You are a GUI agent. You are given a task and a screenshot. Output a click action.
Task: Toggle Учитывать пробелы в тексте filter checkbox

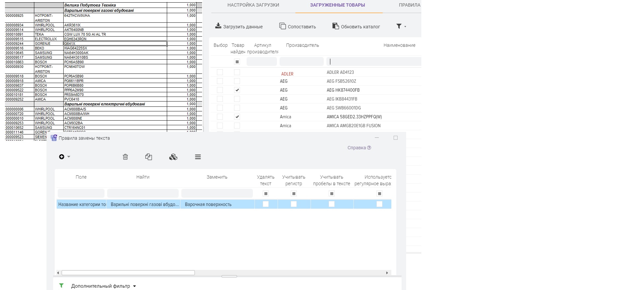(332, 193)
